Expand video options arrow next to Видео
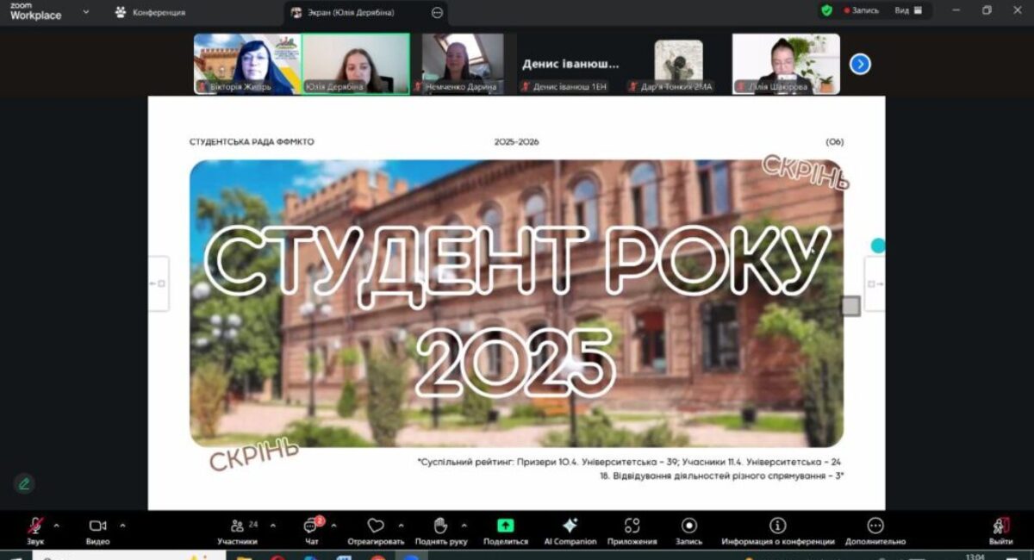Viewport: 1034px width, 560px height. (122, 525)
